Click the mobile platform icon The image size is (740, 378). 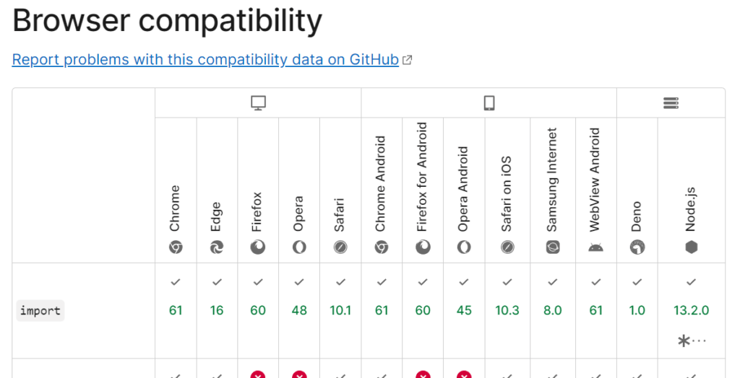[x=489, y=103]
